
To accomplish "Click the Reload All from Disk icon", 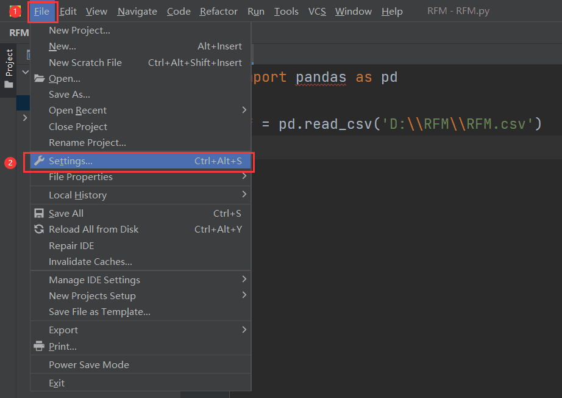I will tap(39, 230).
